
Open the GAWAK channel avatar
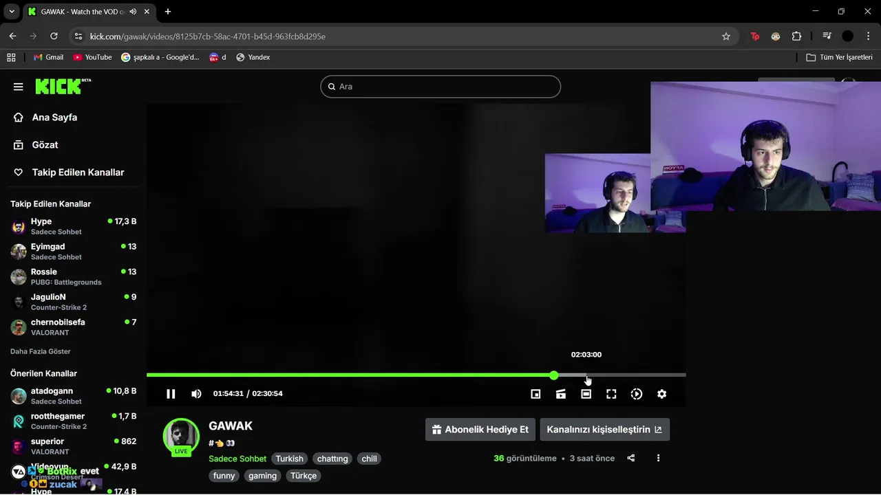(x=181, y=437)
